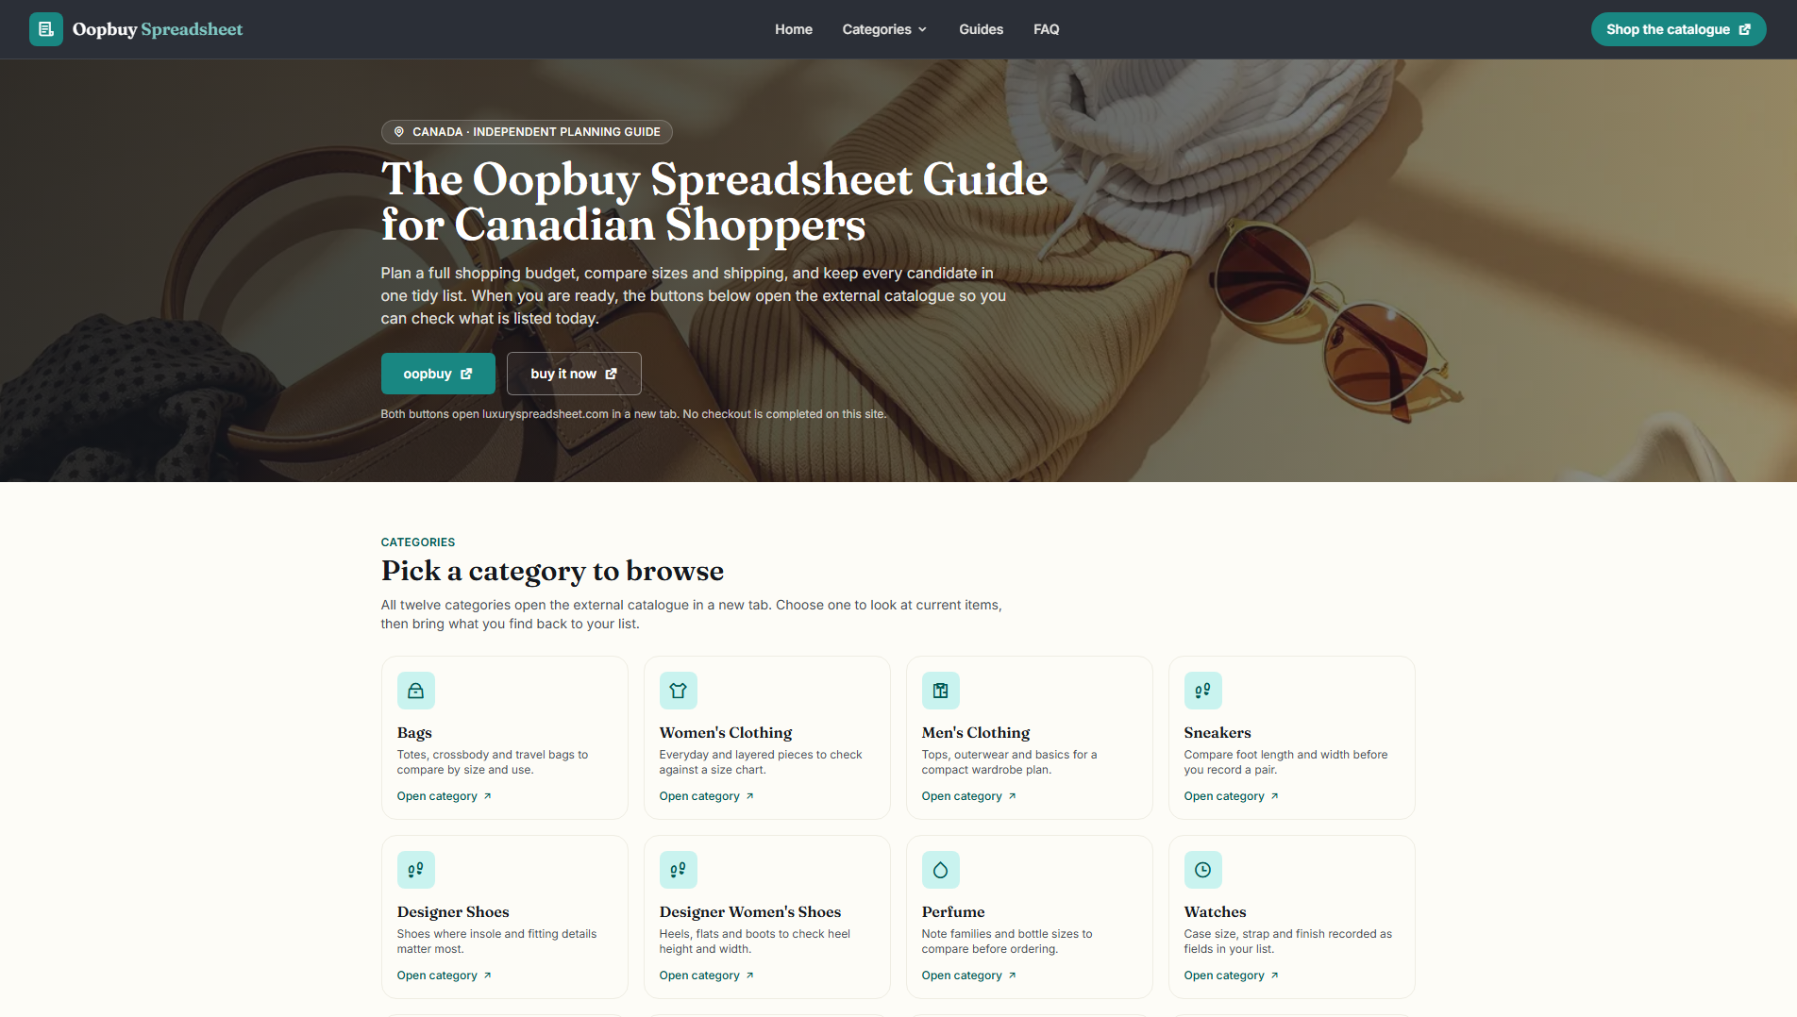Click the Bags category handbag icon
Image resolution: width=1797 pixels, height=1017 pixels.
416,691
